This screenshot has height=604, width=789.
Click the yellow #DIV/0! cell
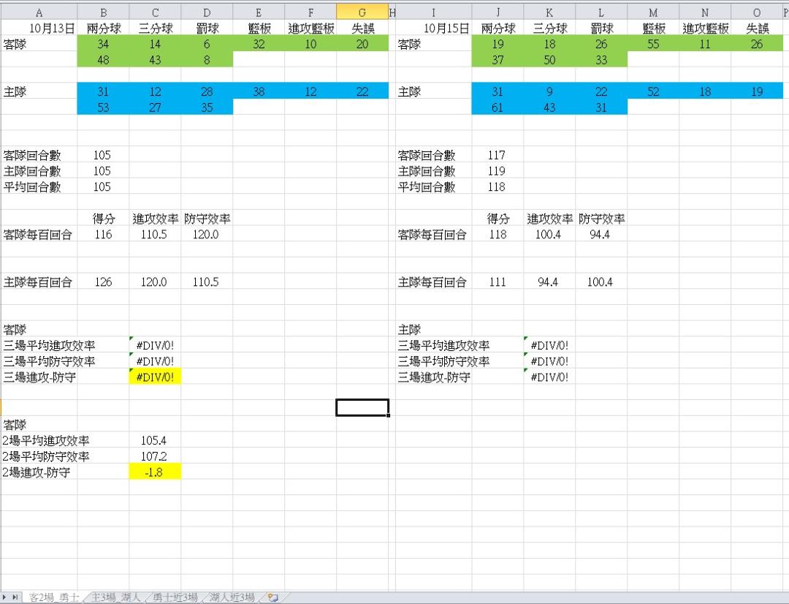[x=155, y=377]
